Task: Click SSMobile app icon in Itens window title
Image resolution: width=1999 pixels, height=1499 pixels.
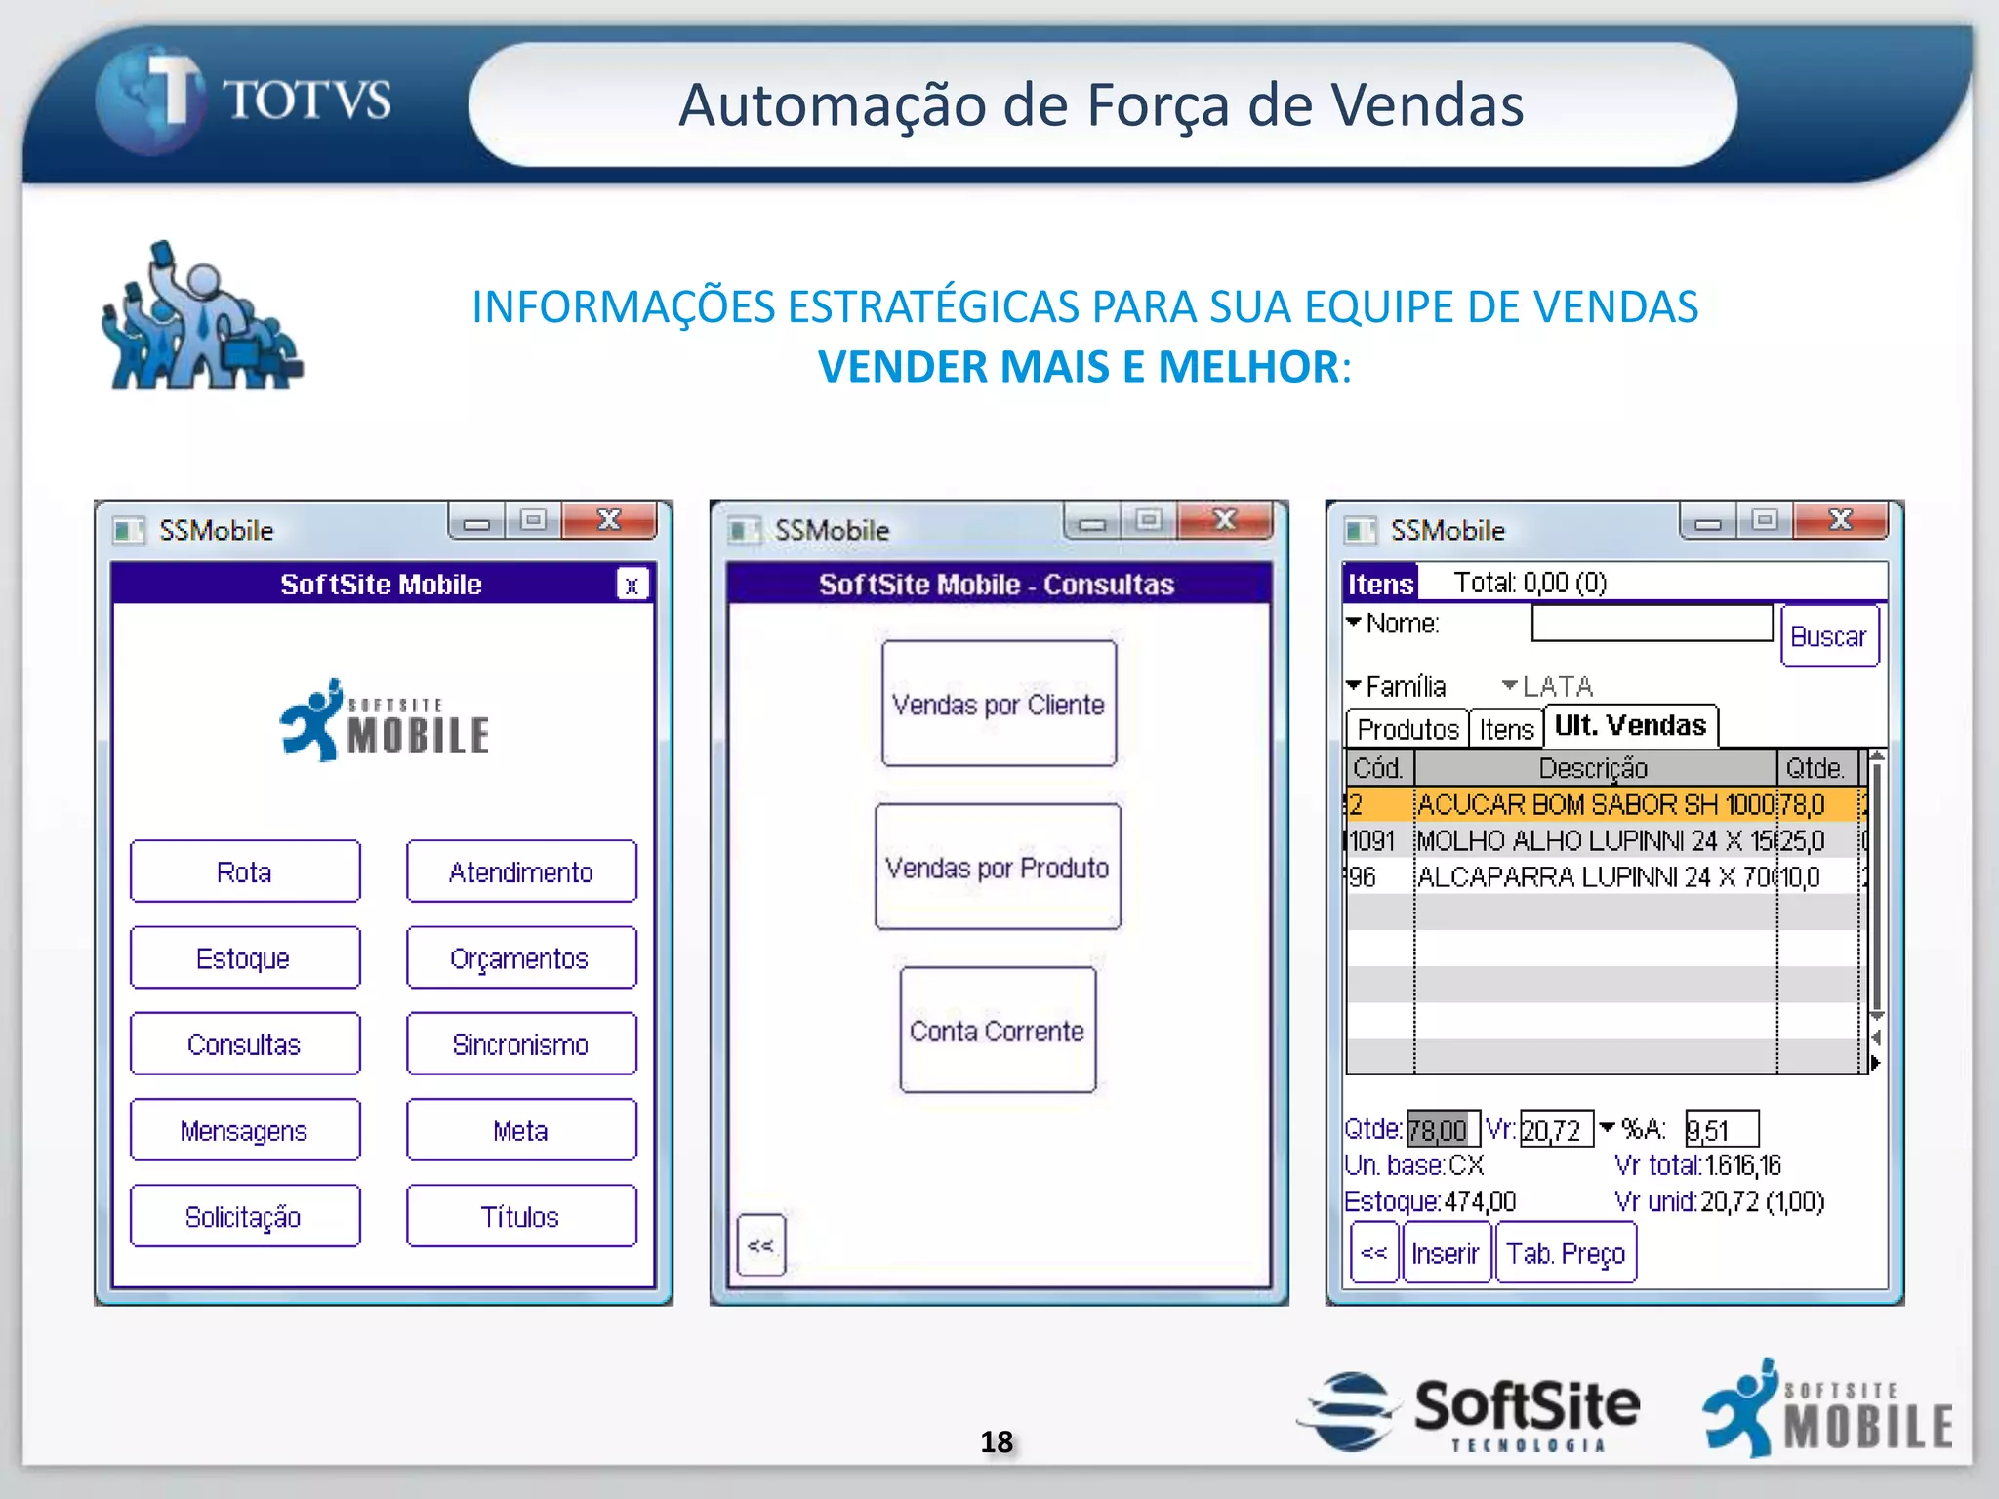Action: (x=1359, y=530)
